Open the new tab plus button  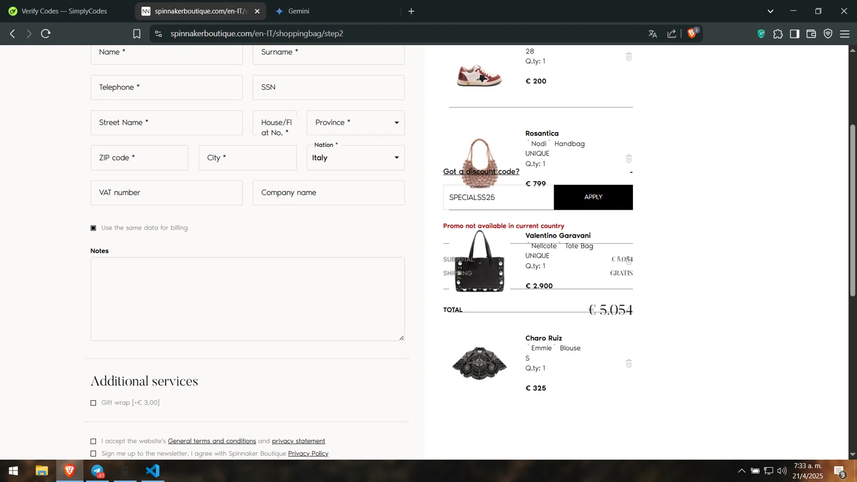[411, 11]
